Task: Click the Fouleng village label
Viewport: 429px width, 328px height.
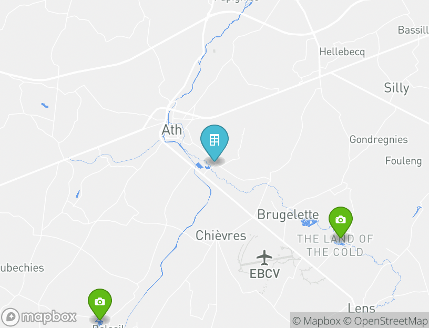Action: click(404, 160)
